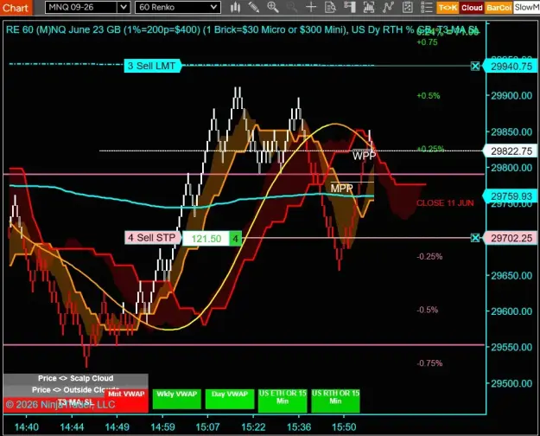Open the MNQ 09-26 instrument dropdown arrow
This screenshot has height=436, width=540.
point(124,7)
